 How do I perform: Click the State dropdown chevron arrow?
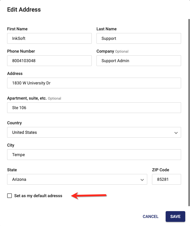coord(142,180)
